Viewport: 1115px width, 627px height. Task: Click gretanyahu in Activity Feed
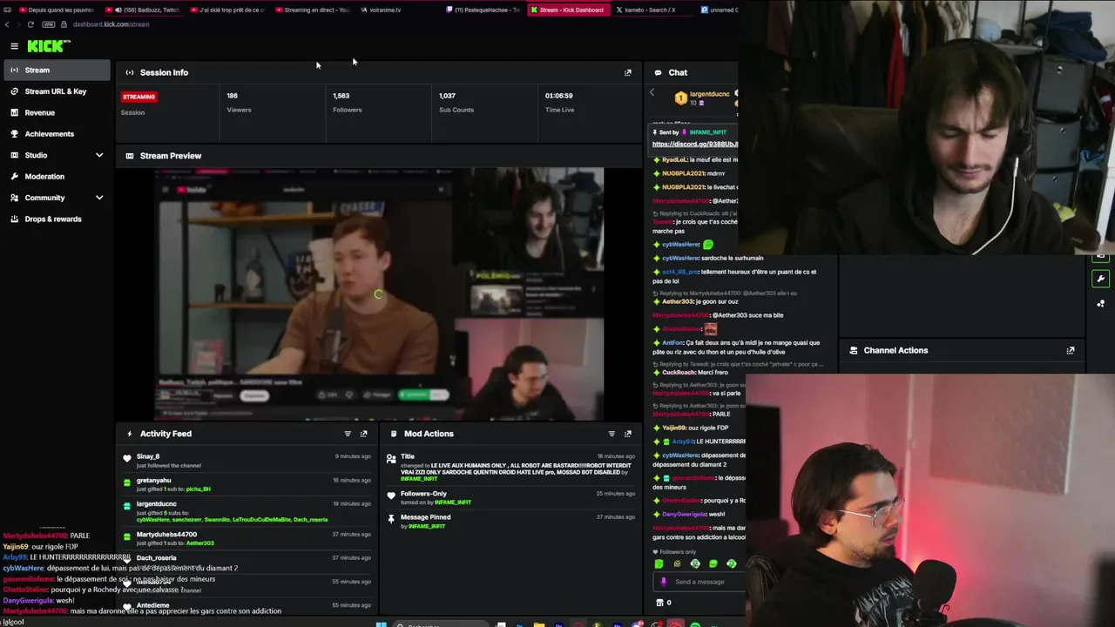pos(153,480)
